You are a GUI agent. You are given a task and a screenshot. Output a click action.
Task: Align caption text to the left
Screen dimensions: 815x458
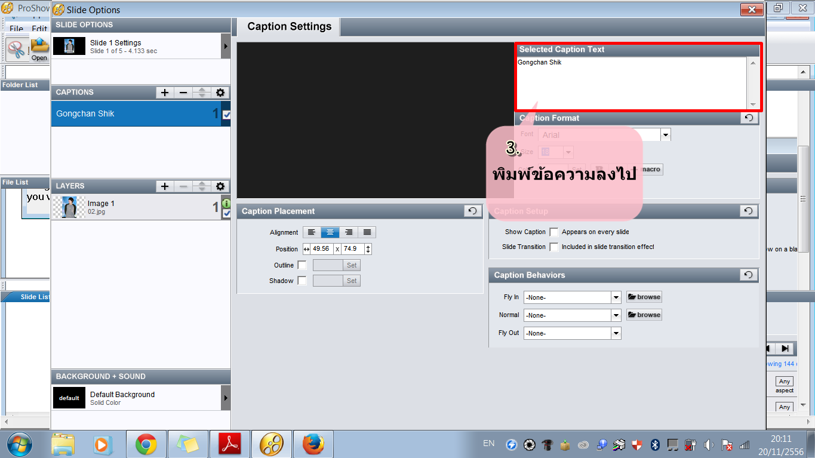[x=312, y=232]
